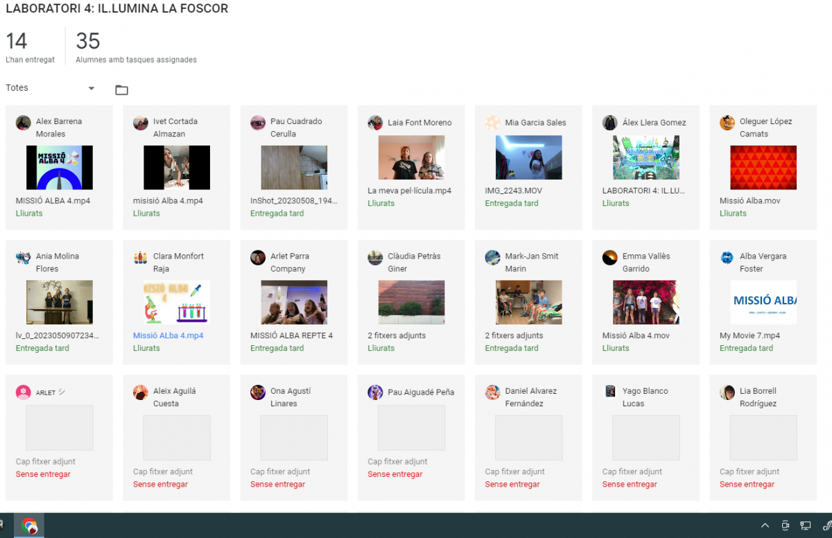Screen dimensions: 832x538
Task: Open Ivet Cortada's misisió Alba 4.mp4 thumbnail
Action: coord(176,168)
